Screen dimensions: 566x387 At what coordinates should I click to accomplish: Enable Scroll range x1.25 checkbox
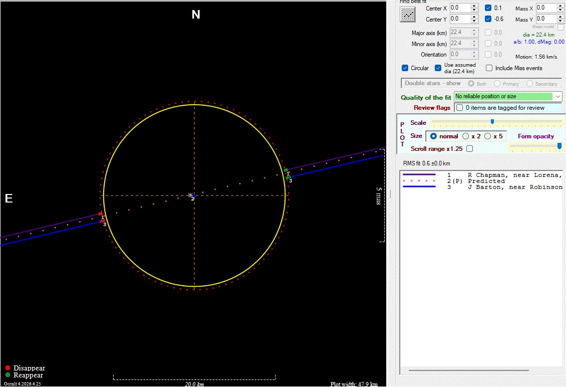point(470,148)
